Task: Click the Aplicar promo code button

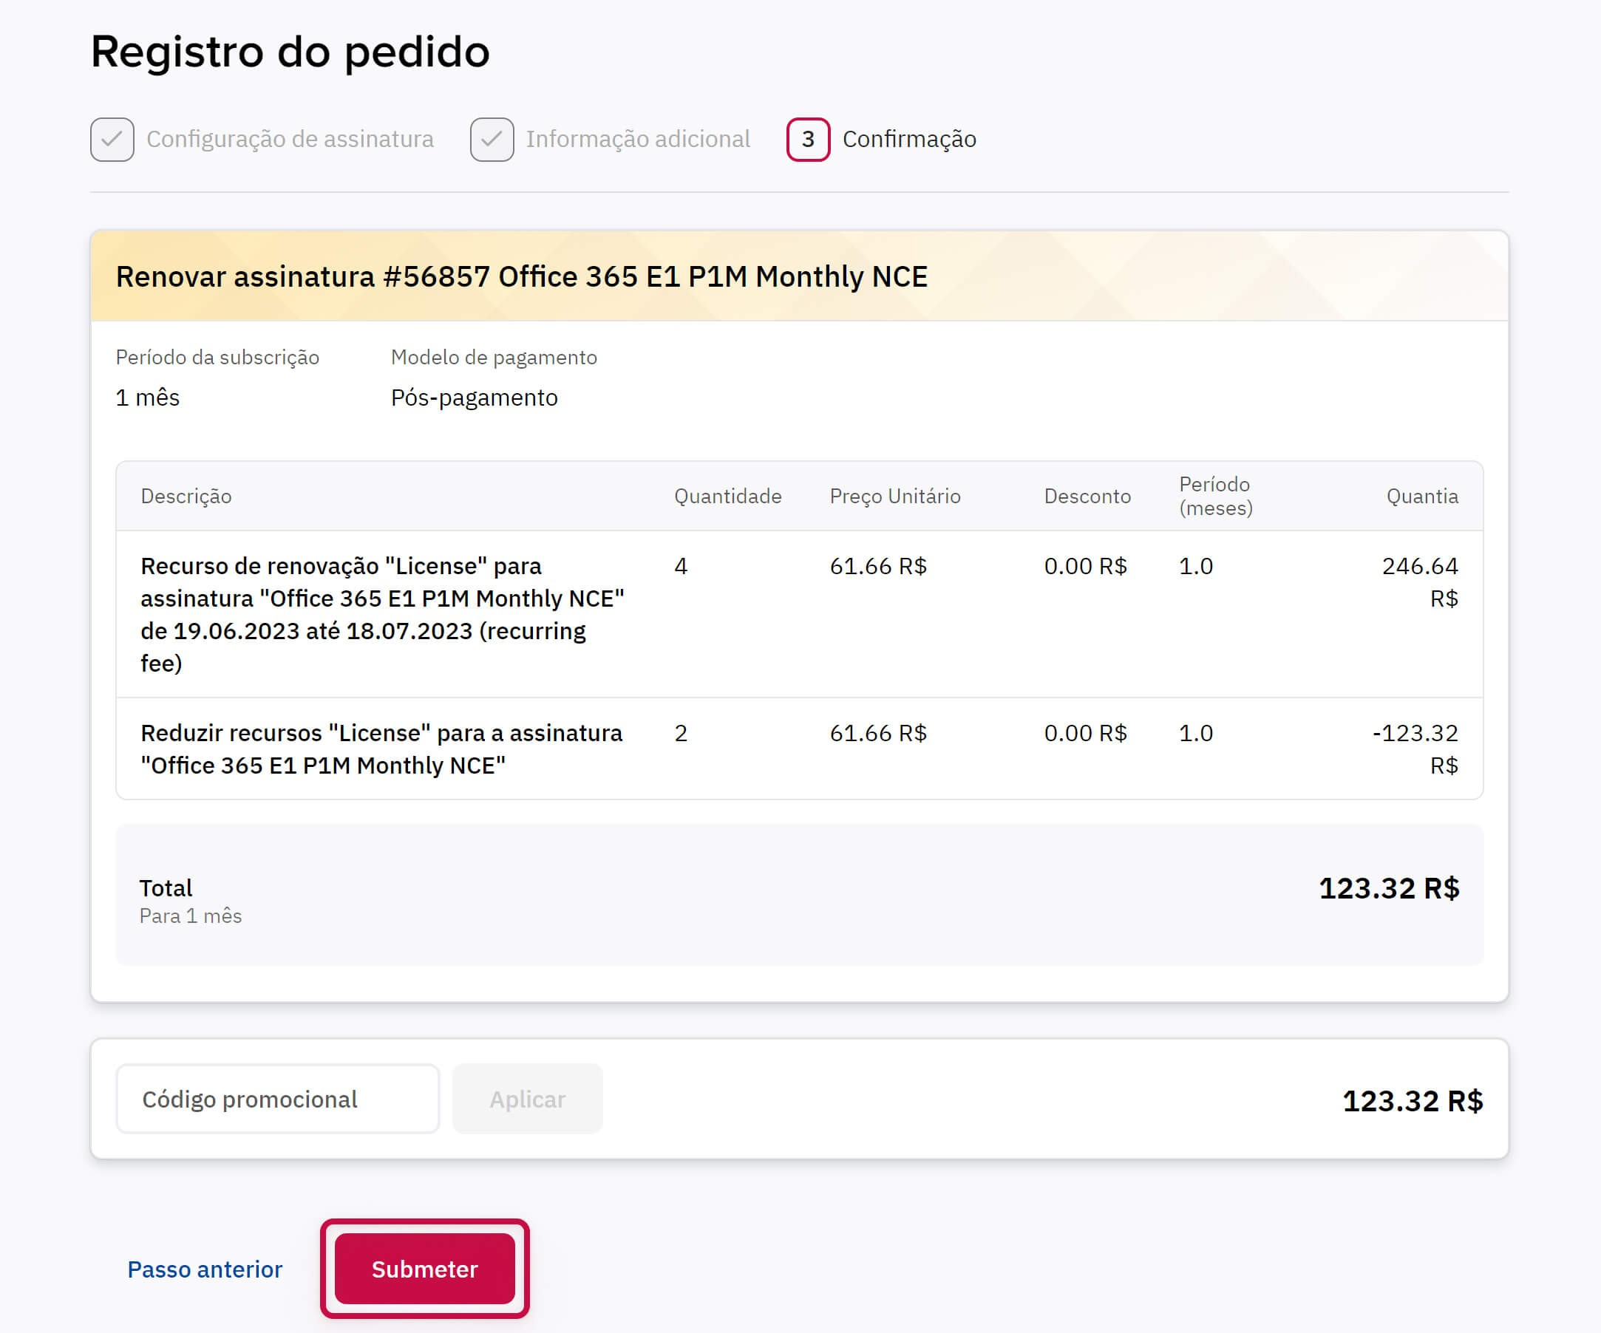Action: click(x=528, y=1099)
